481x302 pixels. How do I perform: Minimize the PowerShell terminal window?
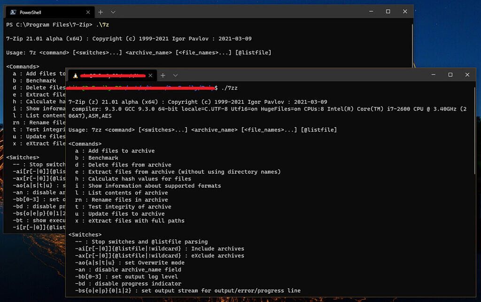pos(371,11)
